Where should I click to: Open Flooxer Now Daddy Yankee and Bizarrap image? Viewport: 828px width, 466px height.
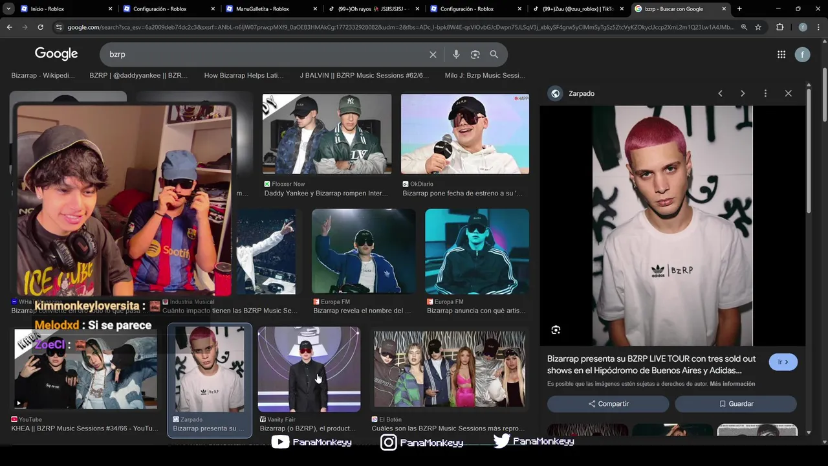click(327, 134)
